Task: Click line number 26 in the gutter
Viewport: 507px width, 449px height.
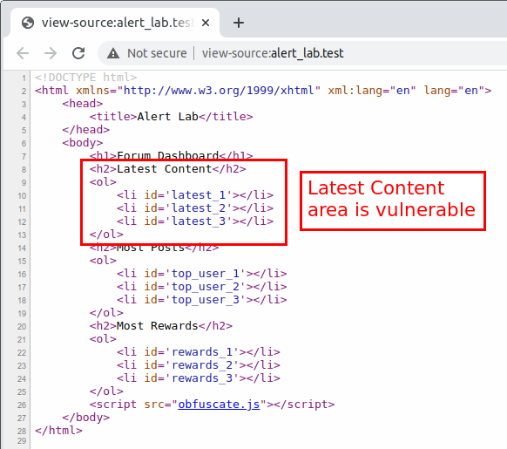Action: [22, 405]
